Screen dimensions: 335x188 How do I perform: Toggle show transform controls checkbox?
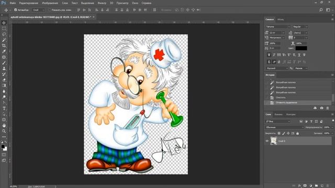coord(50,10)
